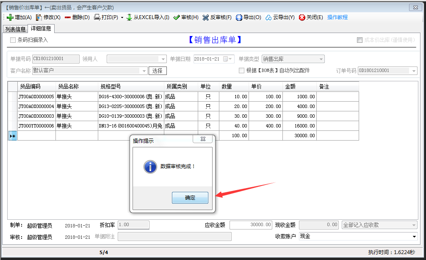Click 从EXCEL导入(I) import icon
426x260 pixels.
[129, 17]
